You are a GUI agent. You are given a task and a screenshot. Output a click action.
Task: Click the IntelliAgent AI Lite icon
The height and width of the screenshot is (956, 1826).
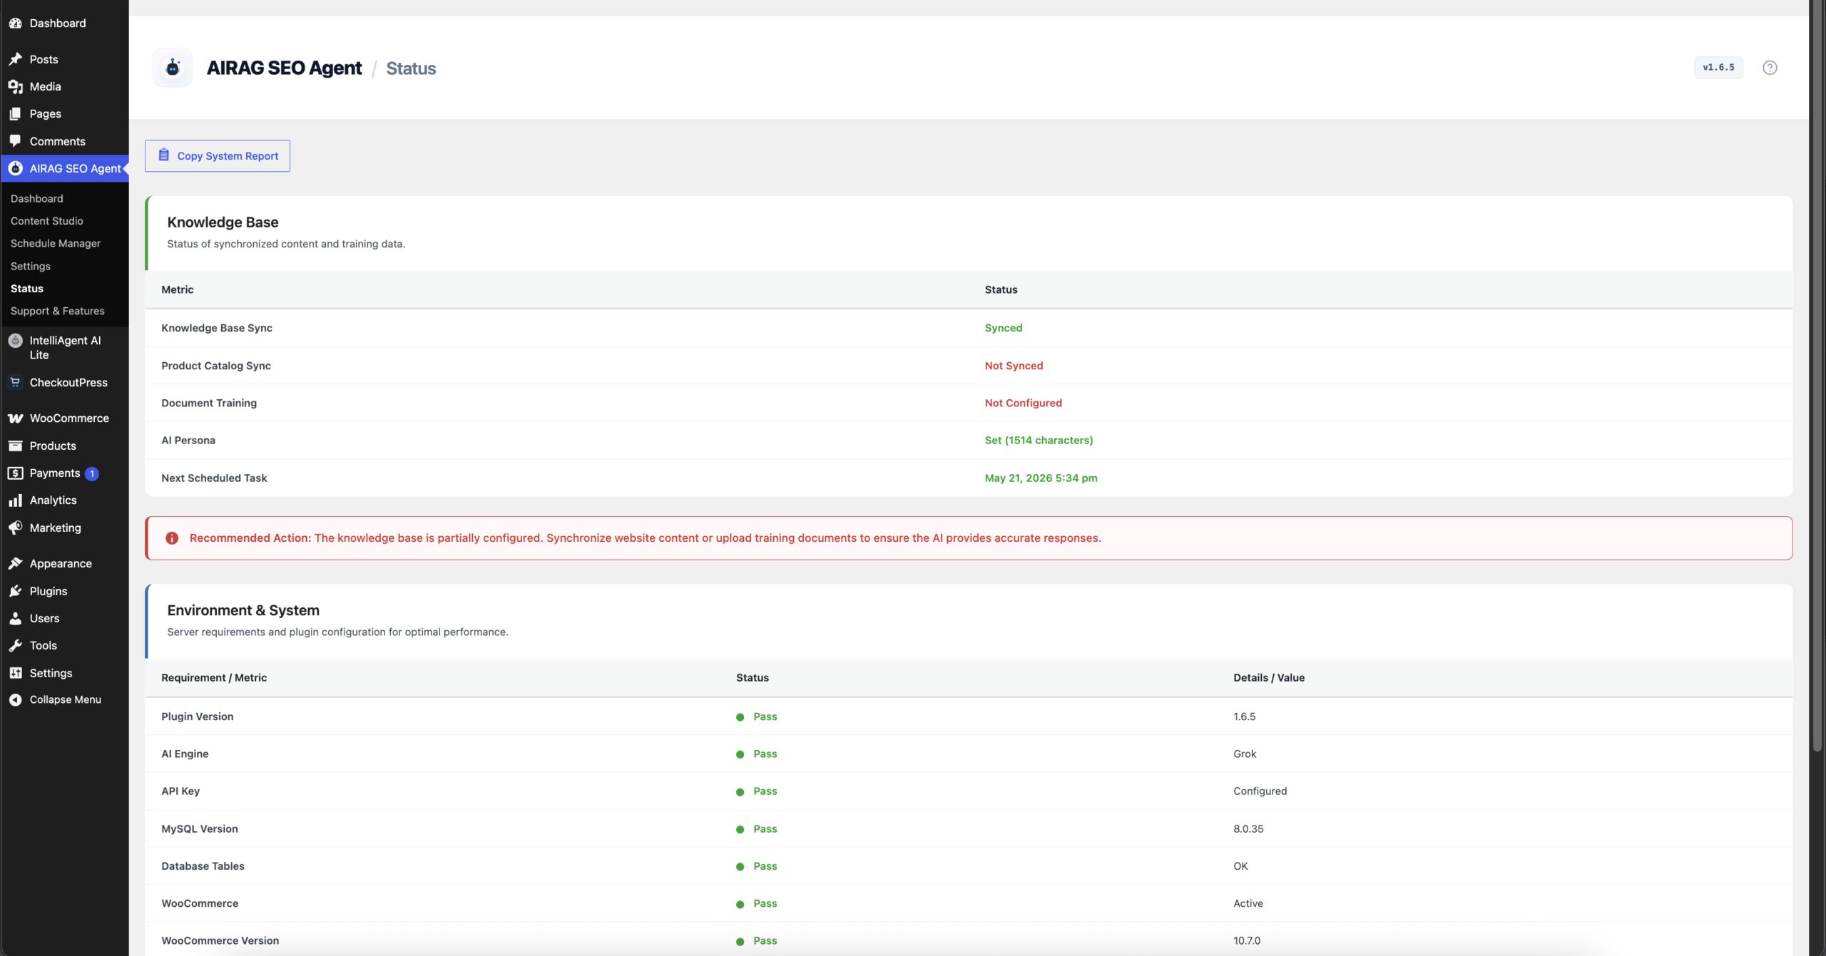pos(15,341)
